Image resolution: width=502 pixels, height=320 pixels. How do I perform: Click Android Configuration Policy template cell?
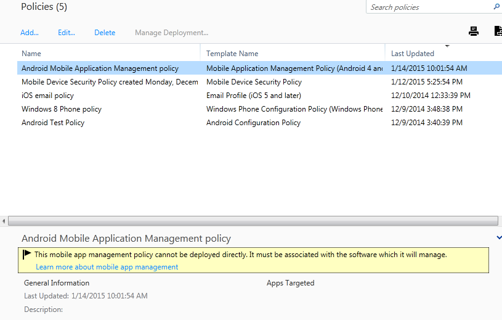[x=253, y=123]
